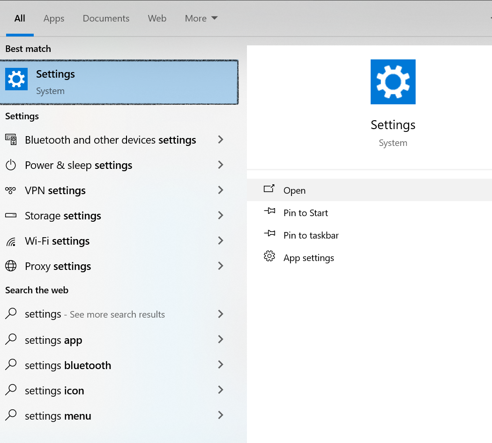The image size is (492, 443).
Task: Open 'Storage settings' result
Action: 119,216
